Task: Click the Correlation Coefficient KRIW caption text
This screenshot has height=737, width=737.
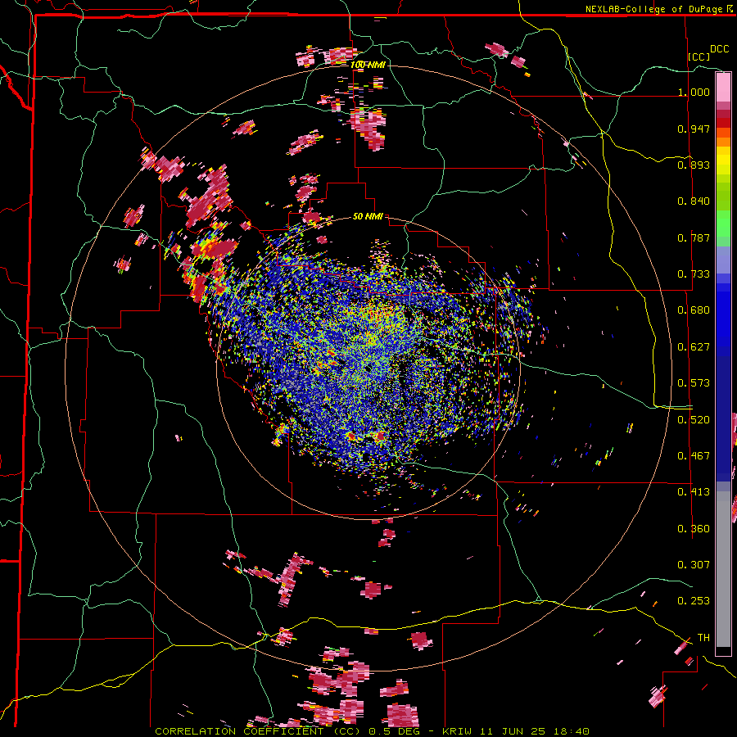Action: point(372,731)
